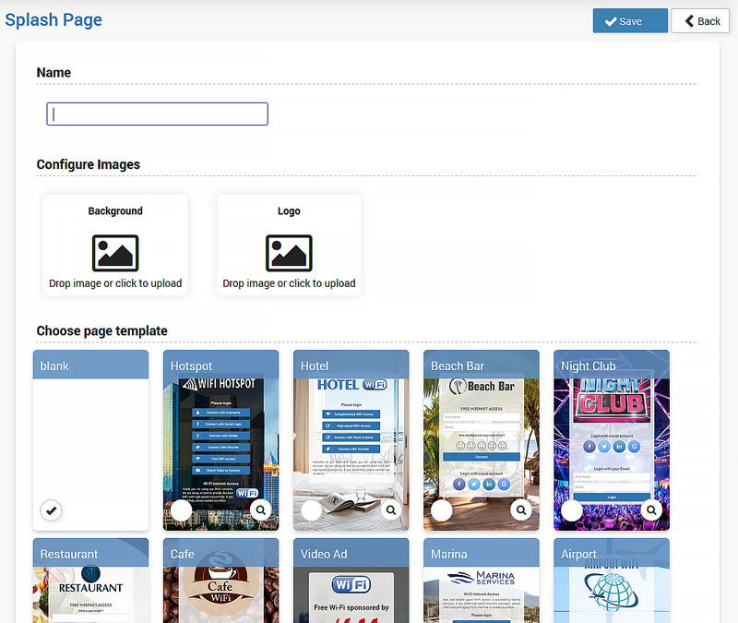Viewport: 738px width, 623px height.
Task: Select the Hotel template radio circle
Action: coord(312,510)
